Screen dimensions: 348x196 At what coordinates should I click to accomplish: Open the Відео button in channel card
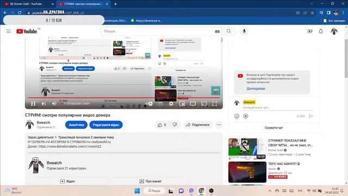pos(67,181)
